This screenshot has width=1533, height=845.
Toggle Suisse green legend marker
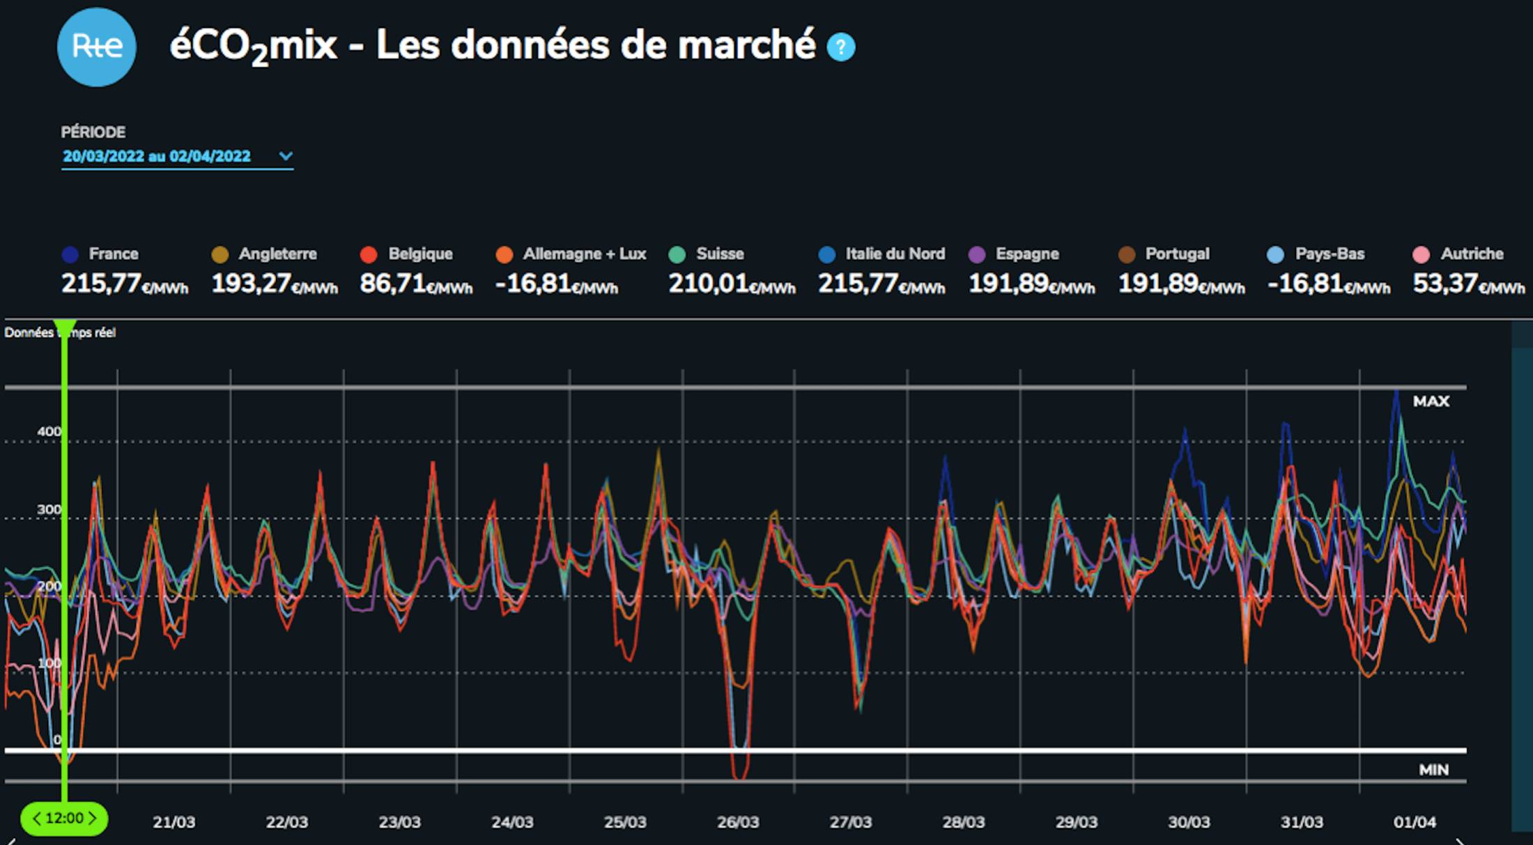[x=677, y=254]
